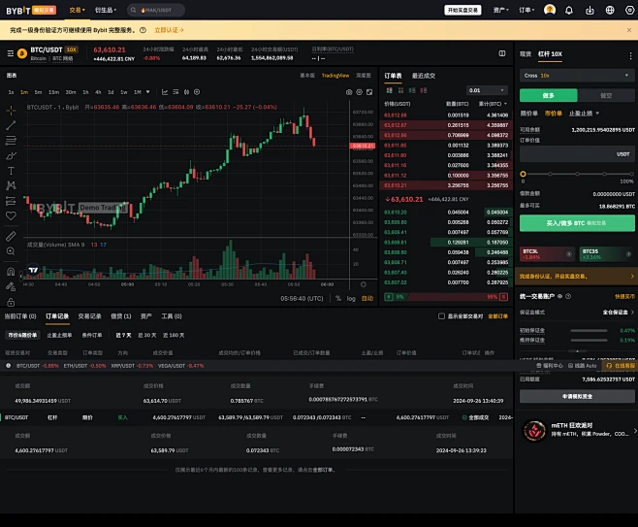Click the 申请模拟资金 request demo funds button

click(x=577, y=396)
